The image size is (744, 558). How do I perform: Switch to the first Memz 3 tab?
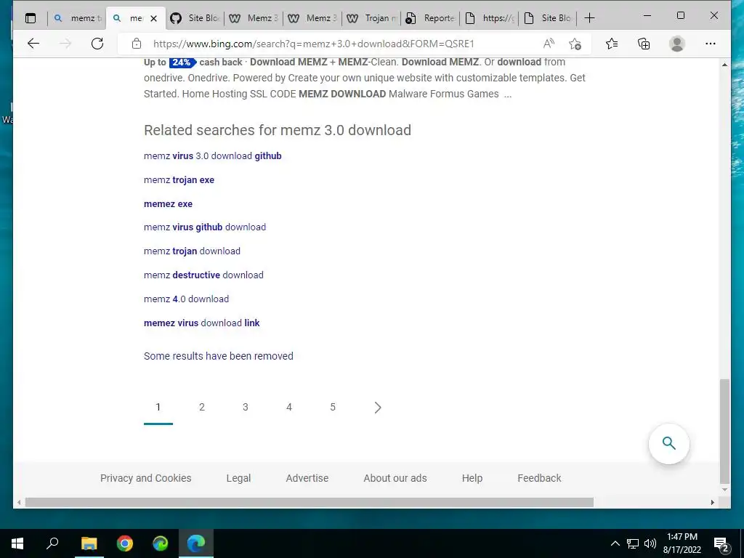[x=254, y=18]
